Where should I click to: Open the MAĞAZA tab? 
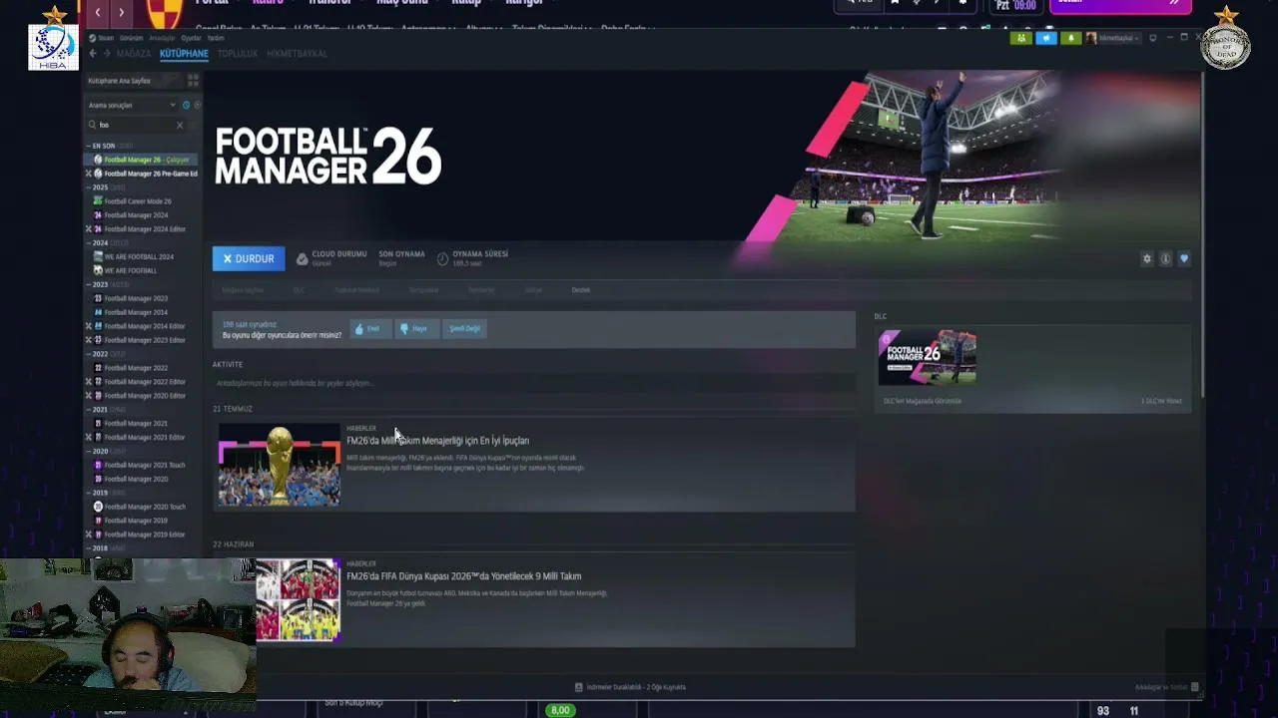coord(134,54)
